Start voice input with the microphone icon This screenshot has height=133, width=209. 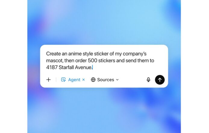[148, 80]
